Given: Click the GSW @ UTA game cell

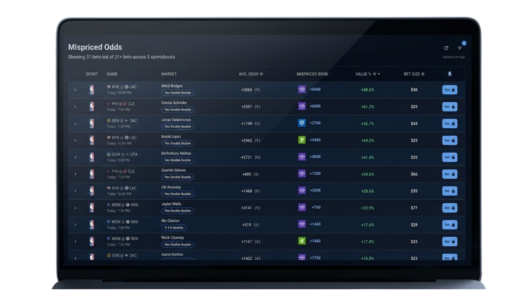Looking at the screenshot, I should pyautogui.click(x=122, y=157).
